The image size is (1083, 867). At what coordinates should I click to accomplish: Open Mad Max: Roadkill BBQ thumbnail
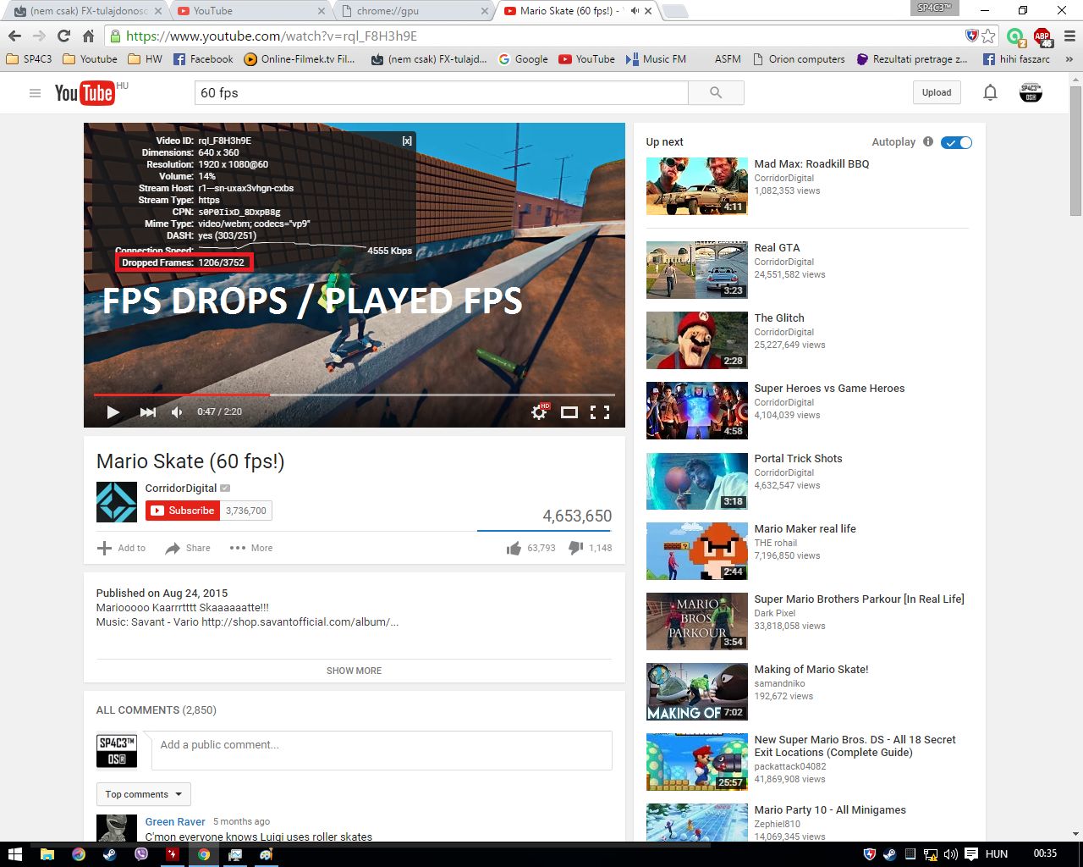(697, 186)
